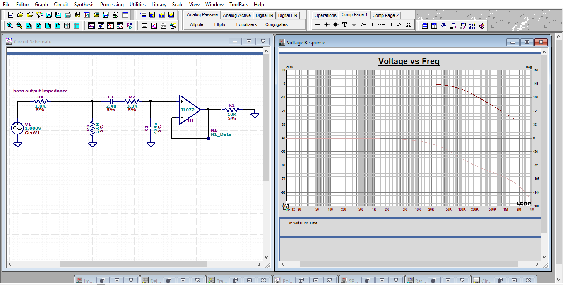The height and width of the screenshot is (285, 563).
Task: Click the Equalizers button
Action: tap(247, 24)
